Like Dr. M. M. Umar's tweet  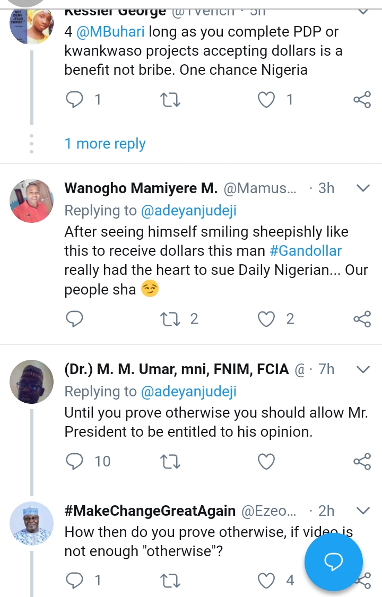[x=266, y=462]
